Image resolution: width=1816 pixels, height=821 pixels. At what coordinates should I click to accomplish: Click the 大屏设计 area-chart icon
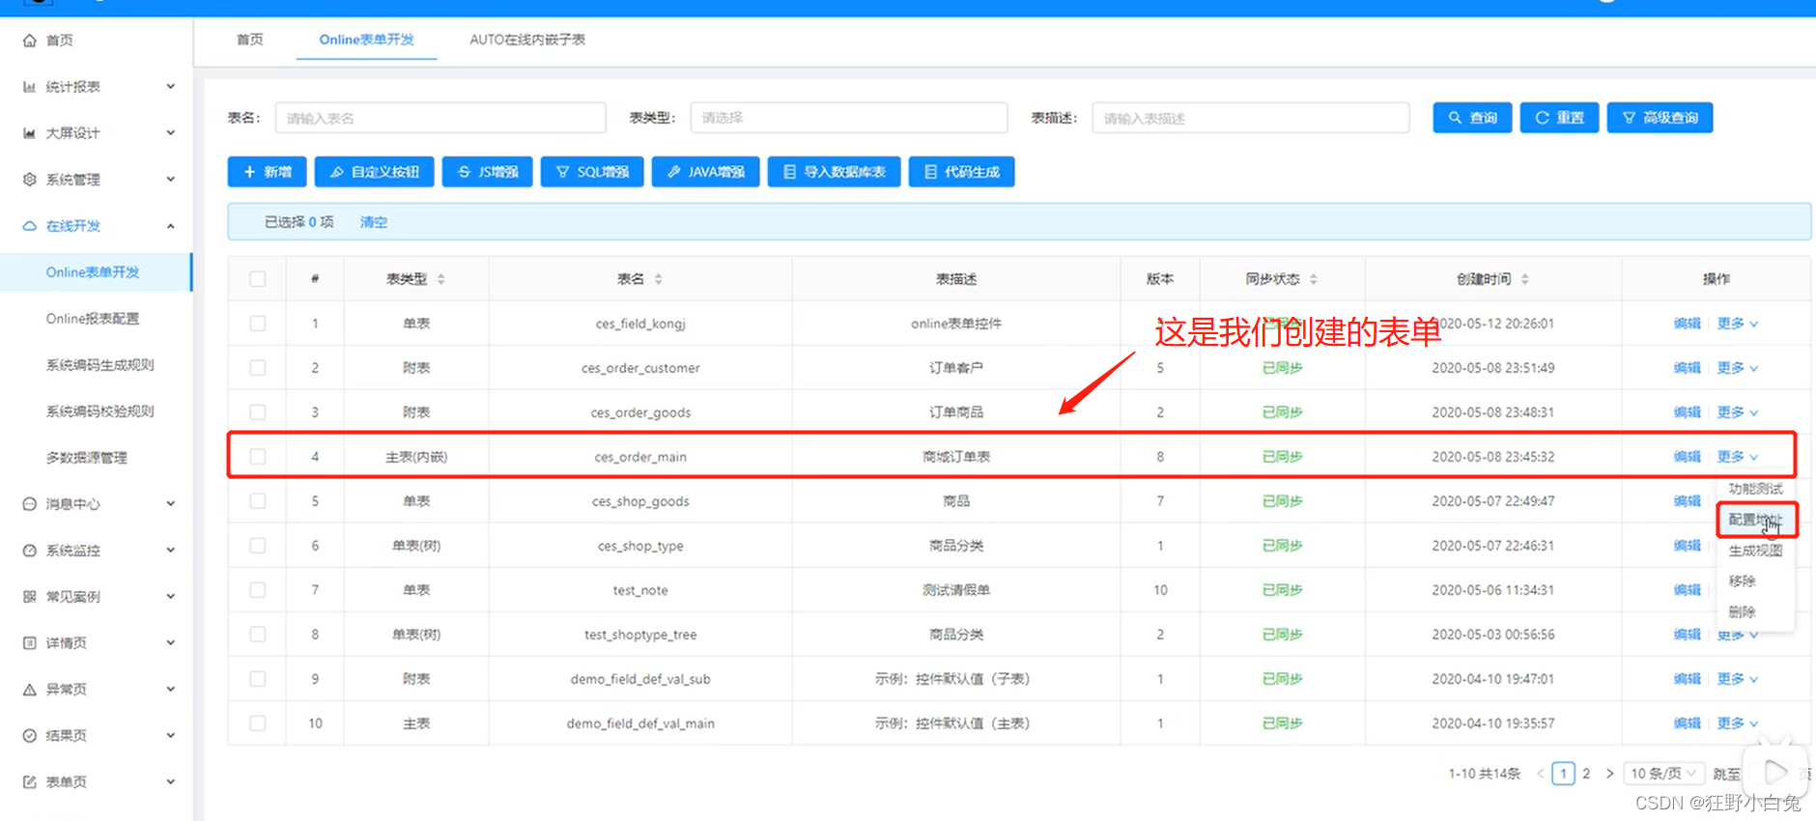[x=30, y=133]
